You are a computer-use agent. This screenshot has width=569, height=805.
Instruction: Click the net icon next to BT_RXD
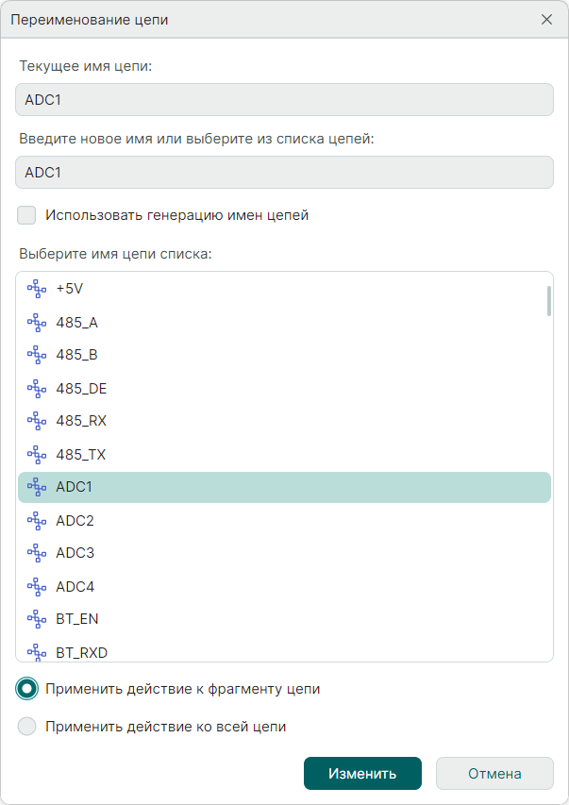(x=37, y=651)
